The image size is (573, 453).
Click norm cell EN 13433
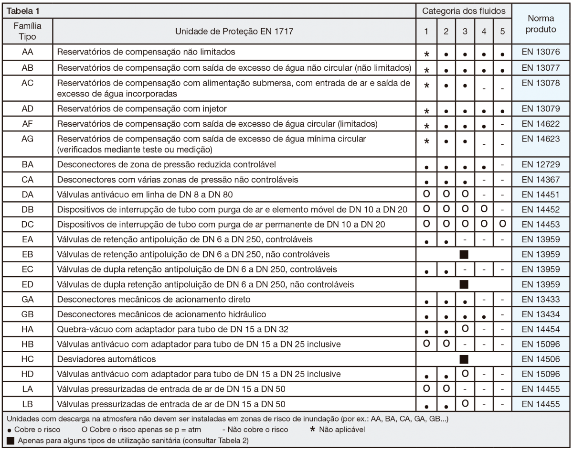(541, 299)
